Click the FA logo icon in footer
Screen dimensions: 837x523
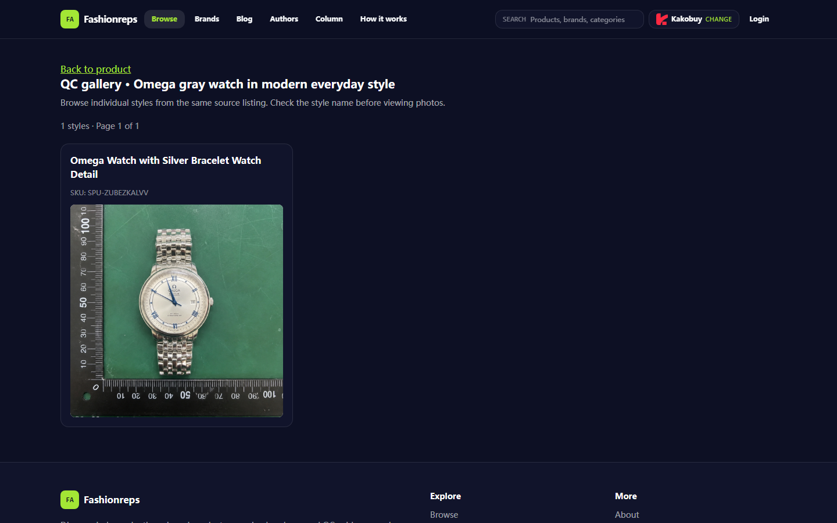coord(70,500)
